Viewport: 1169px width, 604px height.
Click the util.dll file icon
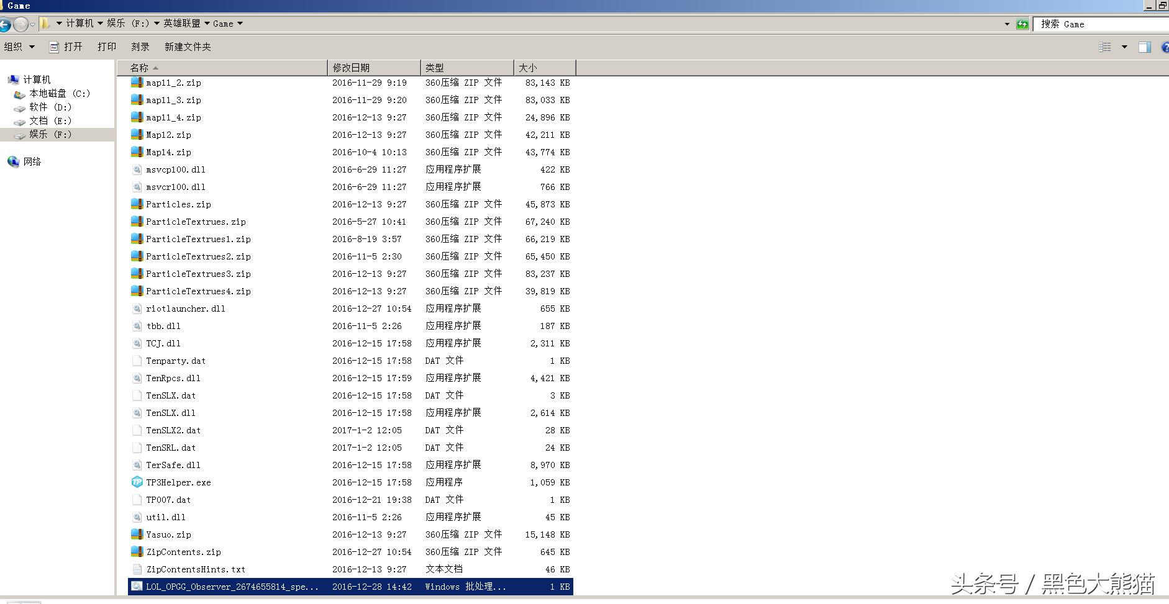click(137, 517)
